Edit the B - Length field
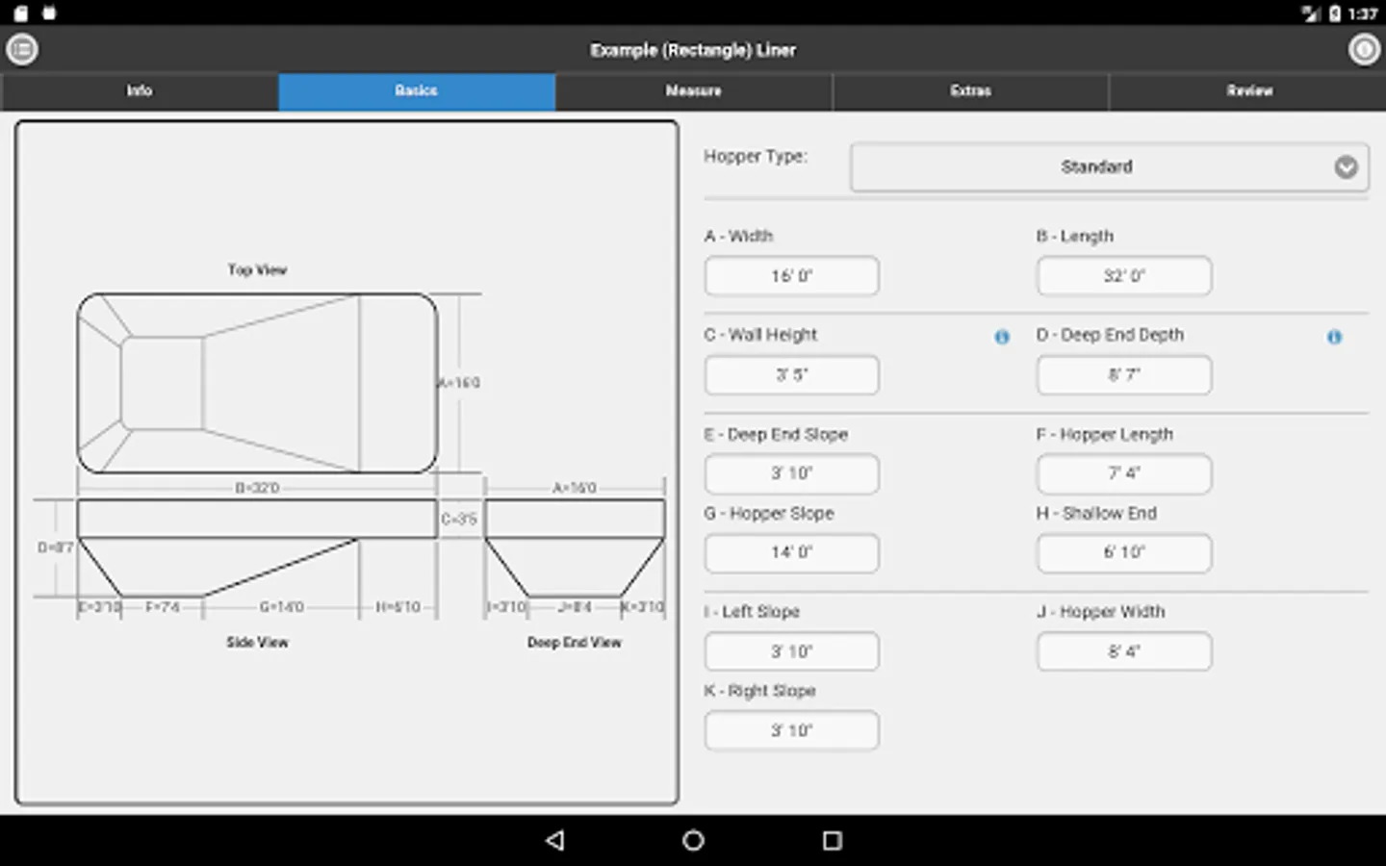 coord(1123,276)
